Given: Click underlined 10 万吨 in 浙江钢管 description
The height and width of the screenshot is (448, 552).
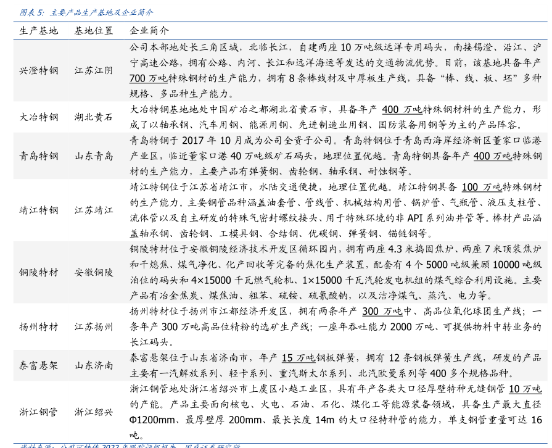Looking at the screenshot, I should click(525, 389).
